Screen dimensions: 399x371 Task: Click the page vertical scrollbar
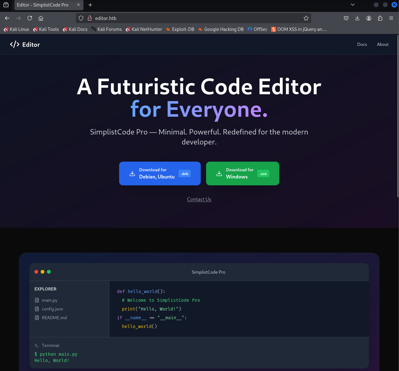(x=397, y=116)
